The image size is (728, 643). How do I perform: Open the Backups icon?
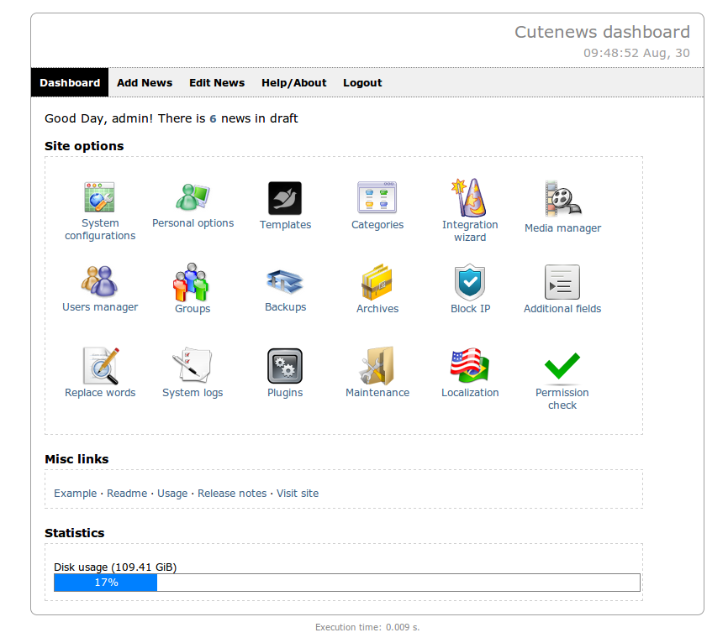click(x=285, y=282)
